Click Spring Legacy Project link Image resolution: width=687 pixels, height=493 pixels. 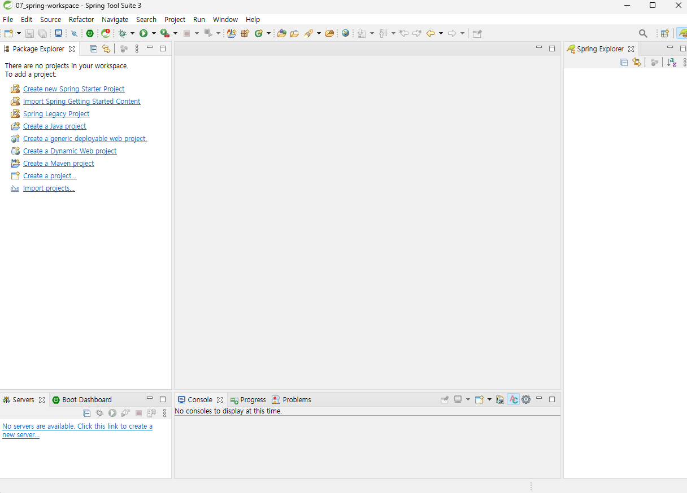click(56, 114)
